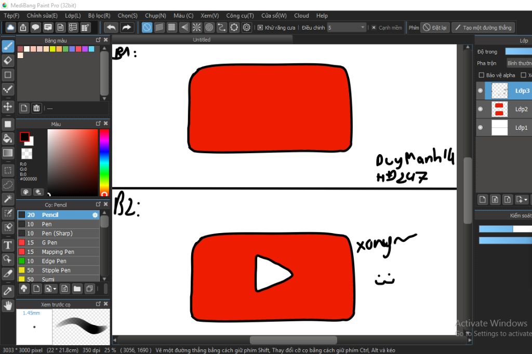Select the Pen (Sharp) brush
Image resolution: width=532 pixels, height=354 pixels.
[58, 233]
